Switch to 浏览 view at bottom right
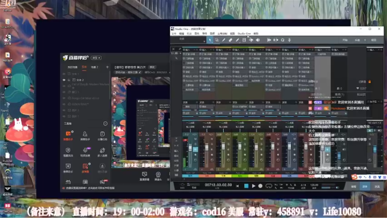The height and width of the screenshot is (218, 387). coord(377,187)
